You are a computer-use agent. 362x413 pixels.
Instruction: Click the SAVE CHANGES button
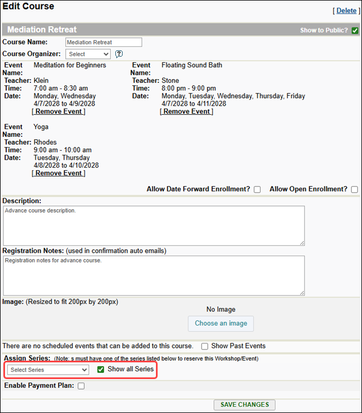tap(244, 405)
